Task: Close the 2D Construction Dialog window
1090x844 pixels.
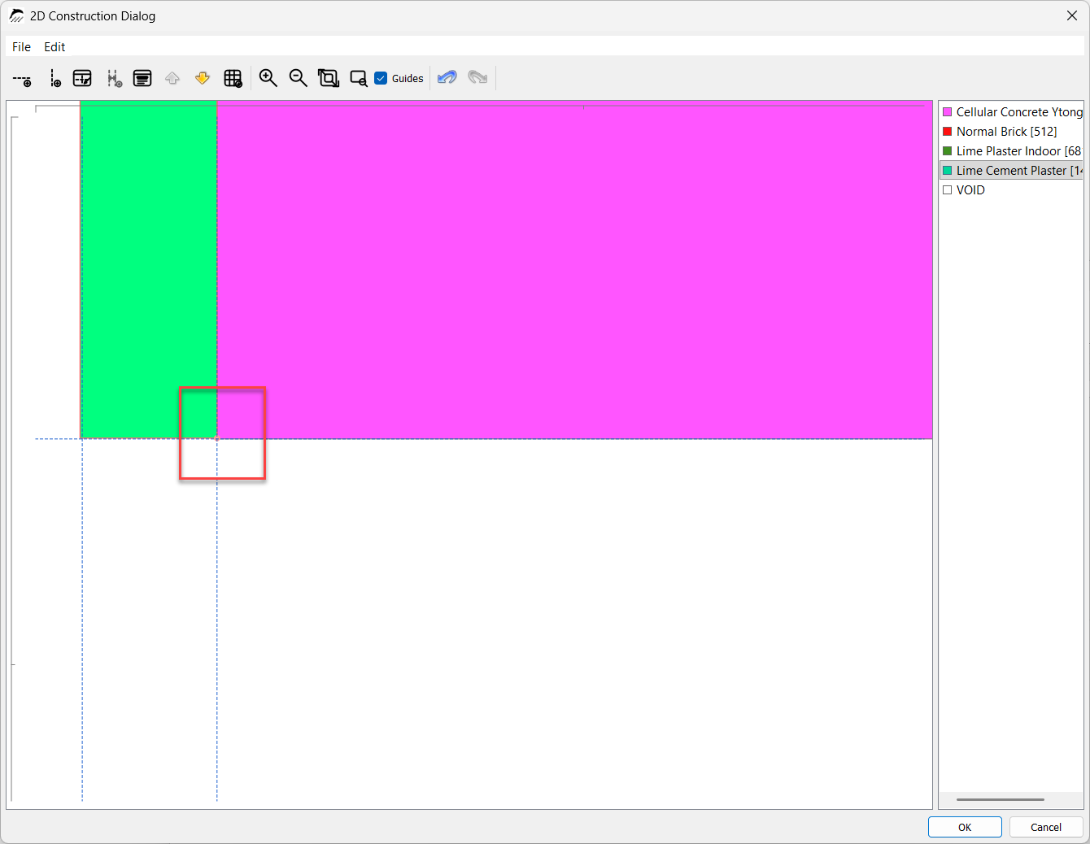Action: coord(1071,15)
